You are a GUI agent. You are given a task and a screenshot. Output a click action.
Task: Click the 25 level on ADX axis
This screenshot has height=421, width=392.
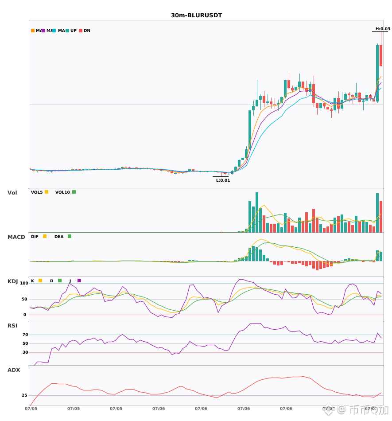pos(24,395)
